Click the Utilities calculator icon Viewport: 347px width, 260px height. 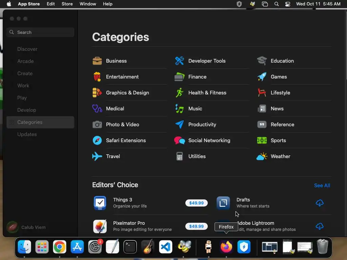tap(180, 156)
